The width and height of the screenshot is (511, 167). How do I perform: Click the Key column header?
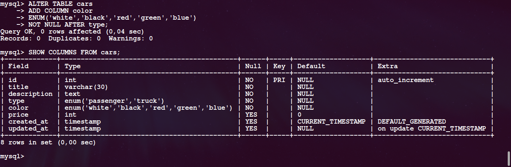click(x=279, y=66)
